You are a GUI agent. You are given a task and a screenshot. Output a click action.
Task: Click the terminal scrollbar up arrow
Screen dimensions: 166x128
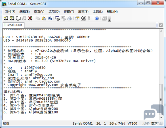coord(161,31)
